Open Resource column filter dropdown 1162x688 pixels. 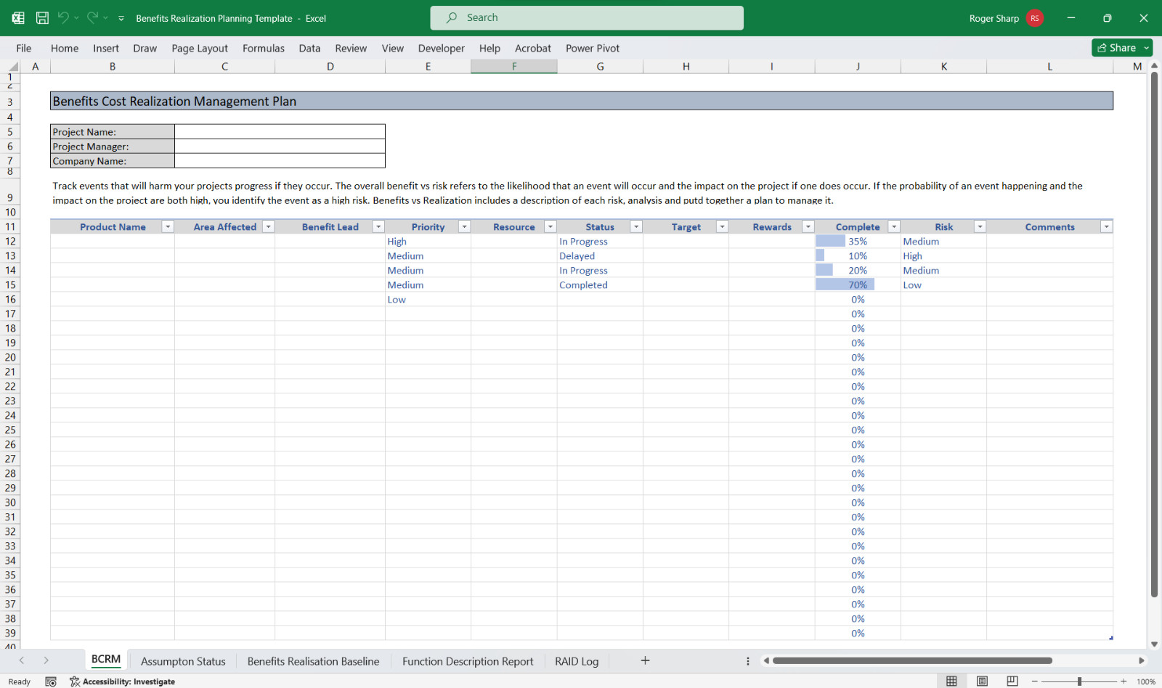pyautogui.click(x=550, y=226)
